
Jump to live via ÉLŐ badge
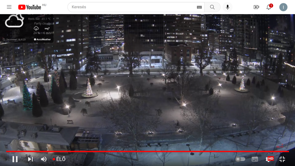coord(59,159)
